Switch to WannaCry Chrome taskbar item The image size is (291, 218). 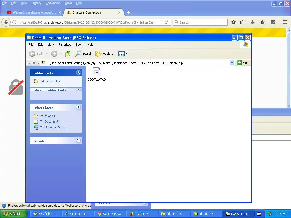(110, 214)
